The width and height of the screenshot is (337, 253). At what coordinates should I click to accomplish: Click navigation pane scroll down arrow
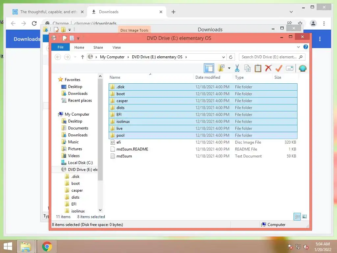[x=100, y=210]
